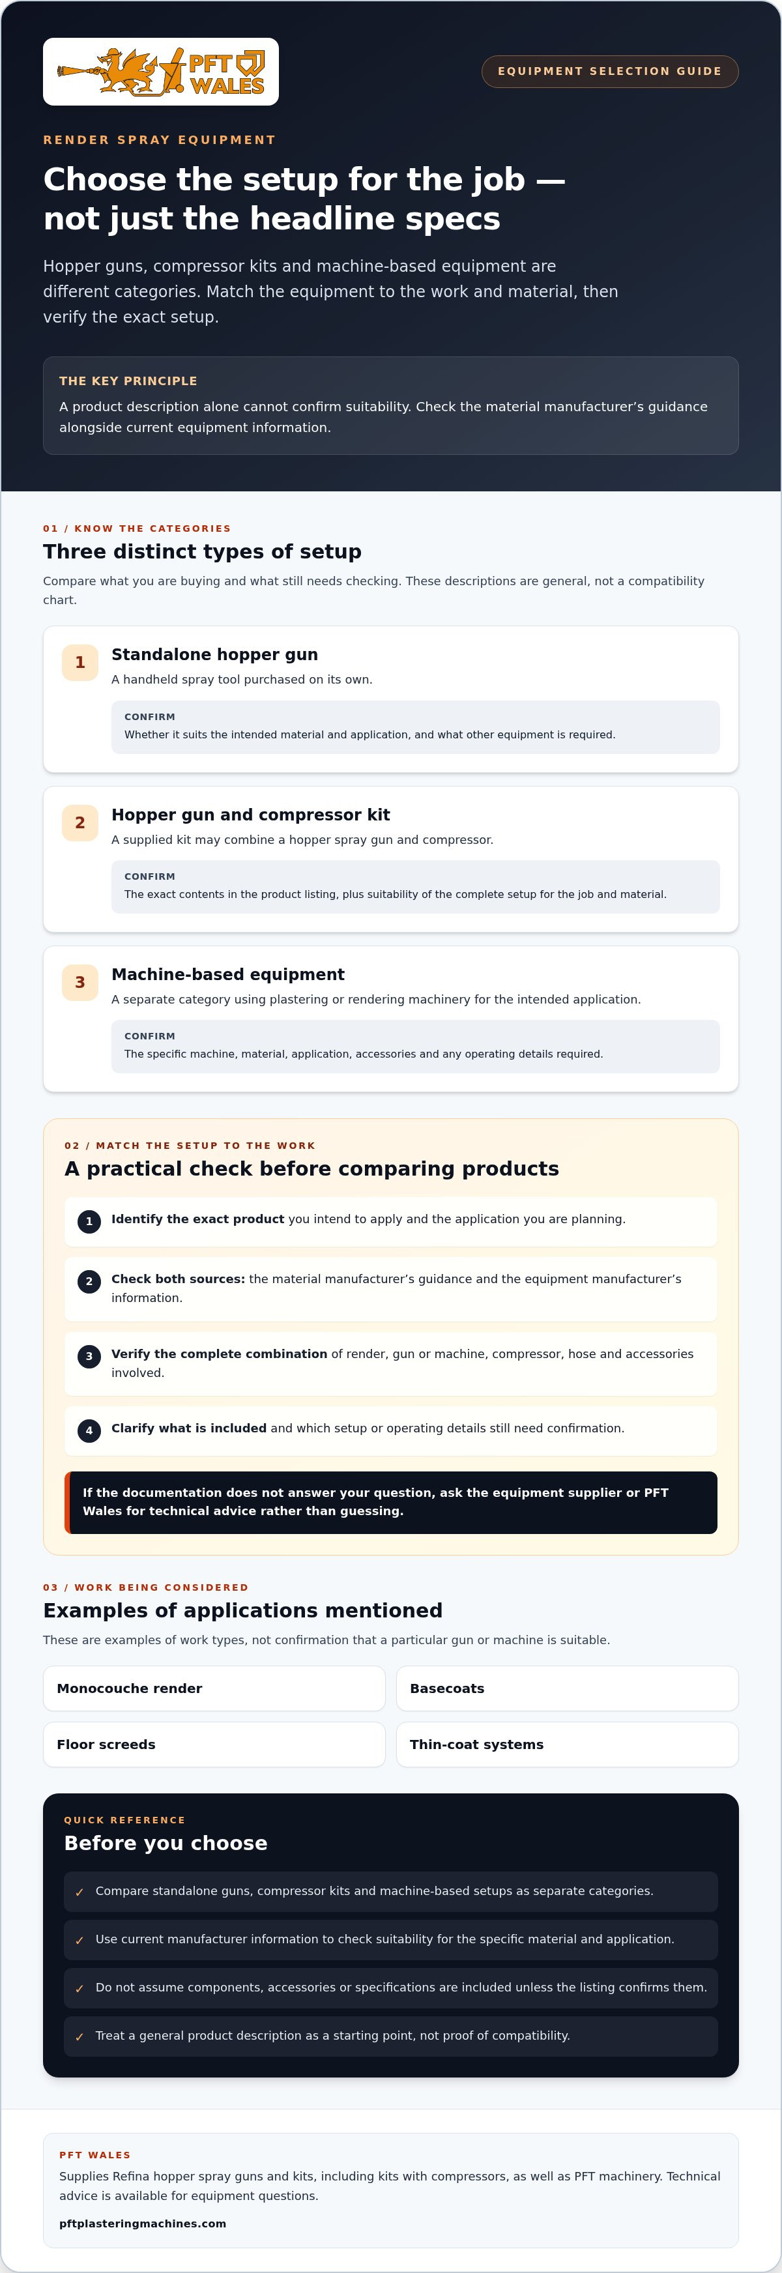Select the number 2 badge for compressor kit
Image resolution: width=782 pixels, height=2273 pixels.
80,822
